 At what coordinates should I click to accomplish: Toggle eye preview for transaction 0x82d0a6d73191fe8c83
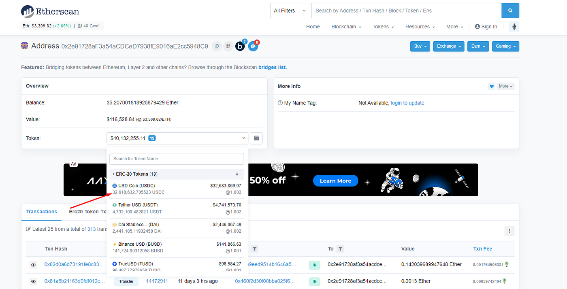coord(34,265)
